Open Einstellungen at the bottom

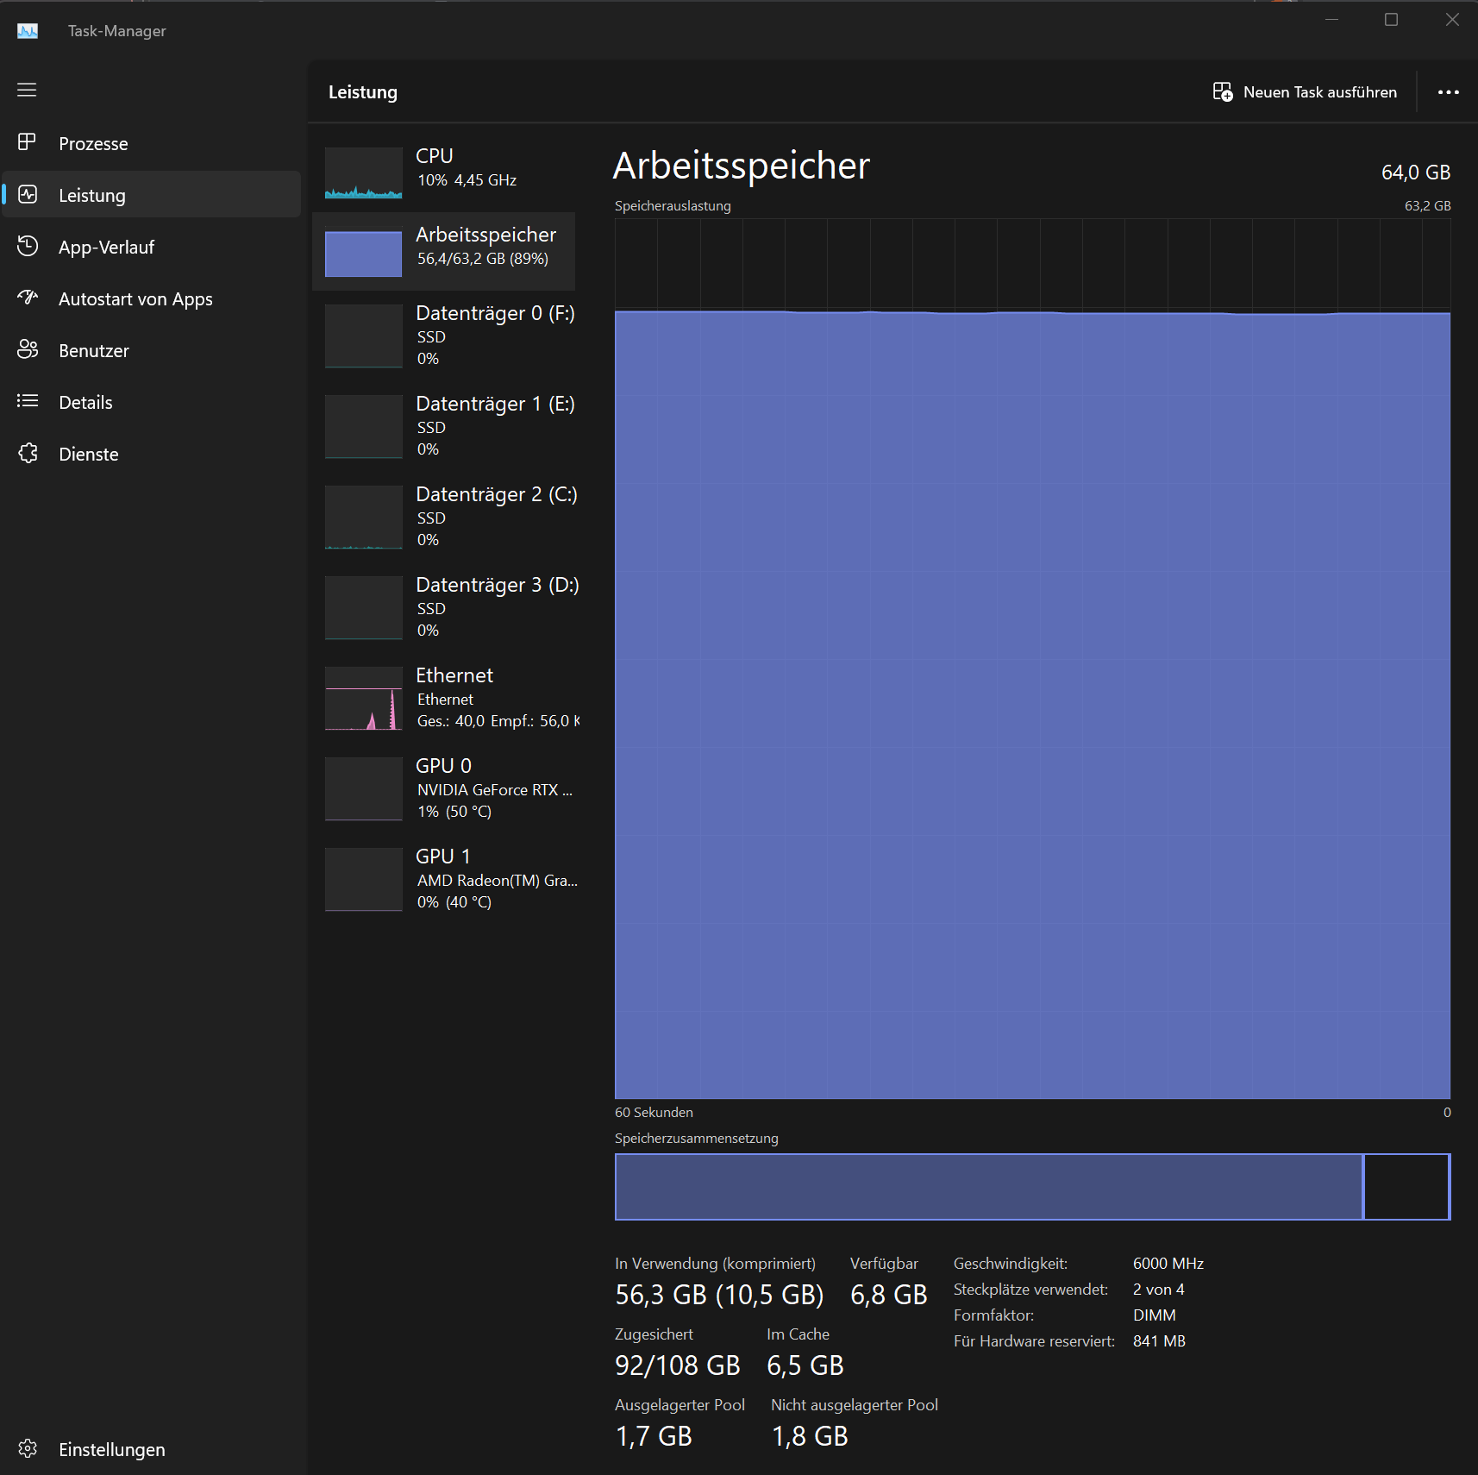(x=151, y=1449)
